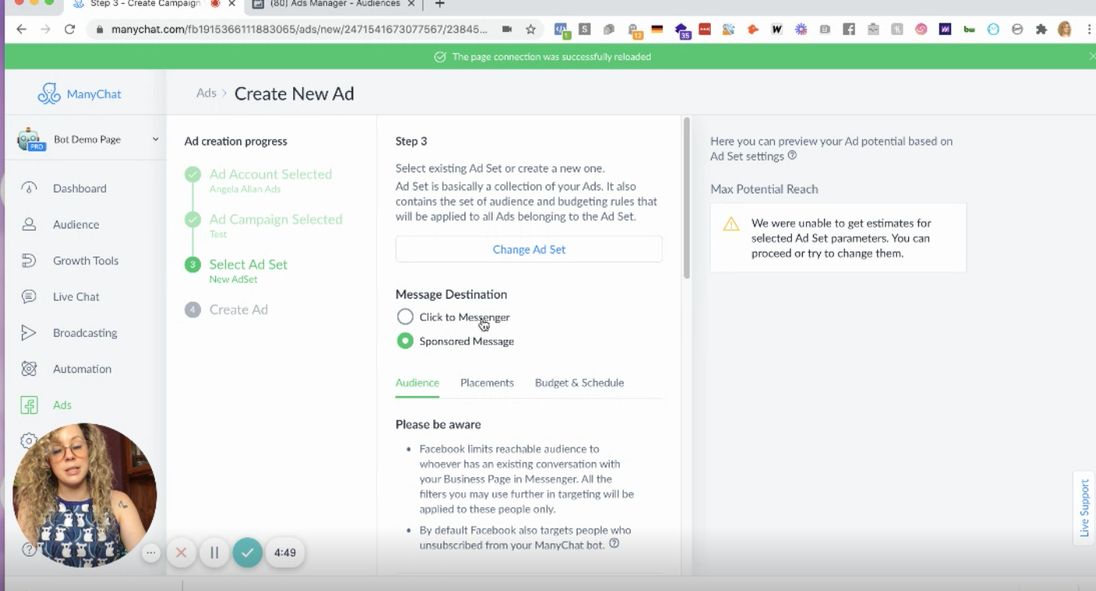
Task: Click the presenter webcam bubble
Action: 85,495
